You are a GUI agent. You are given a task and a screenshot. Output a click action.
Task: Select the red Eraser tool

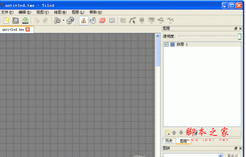(x=102, y=21)
